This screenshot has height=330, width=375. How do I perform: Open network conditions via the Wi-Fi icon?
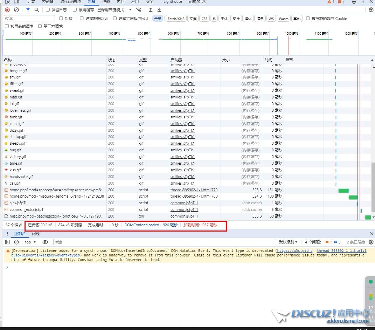pos(139,10)
